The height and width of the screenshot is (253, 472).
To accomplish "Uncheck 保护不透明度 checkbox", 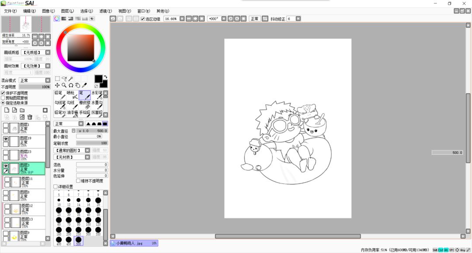I will click(x=3, y=93).
